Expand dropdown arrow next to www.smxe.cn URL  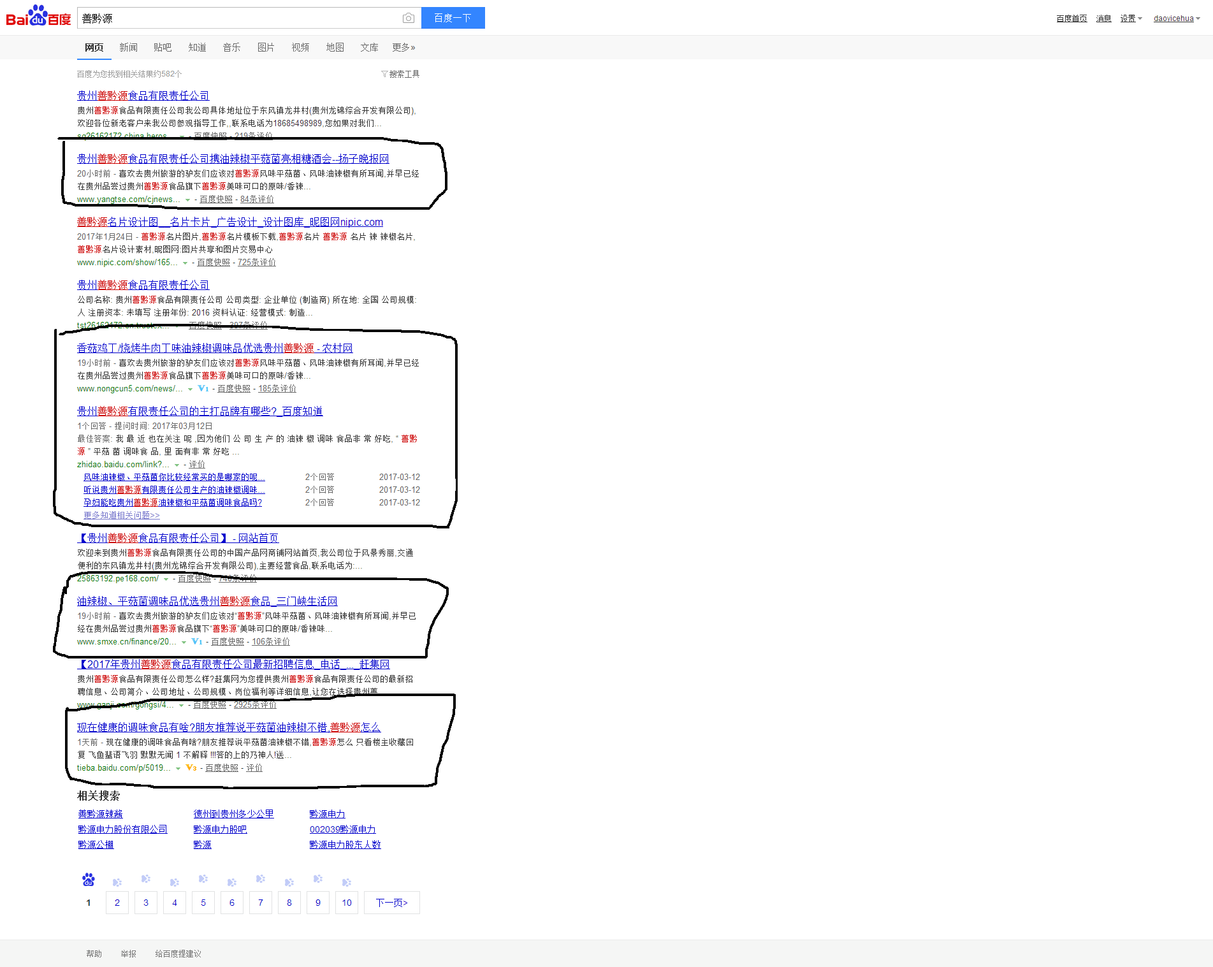pos(184,643)
